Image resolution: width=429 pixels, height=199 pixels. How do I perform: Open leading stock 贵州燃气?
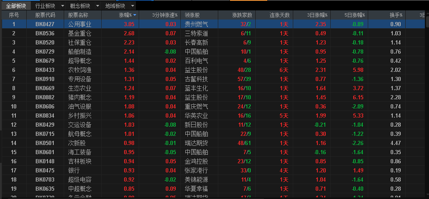pyautogui.click(x=196, y=24)
